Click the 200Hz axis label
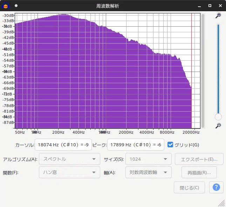 [x=58, y=132]
